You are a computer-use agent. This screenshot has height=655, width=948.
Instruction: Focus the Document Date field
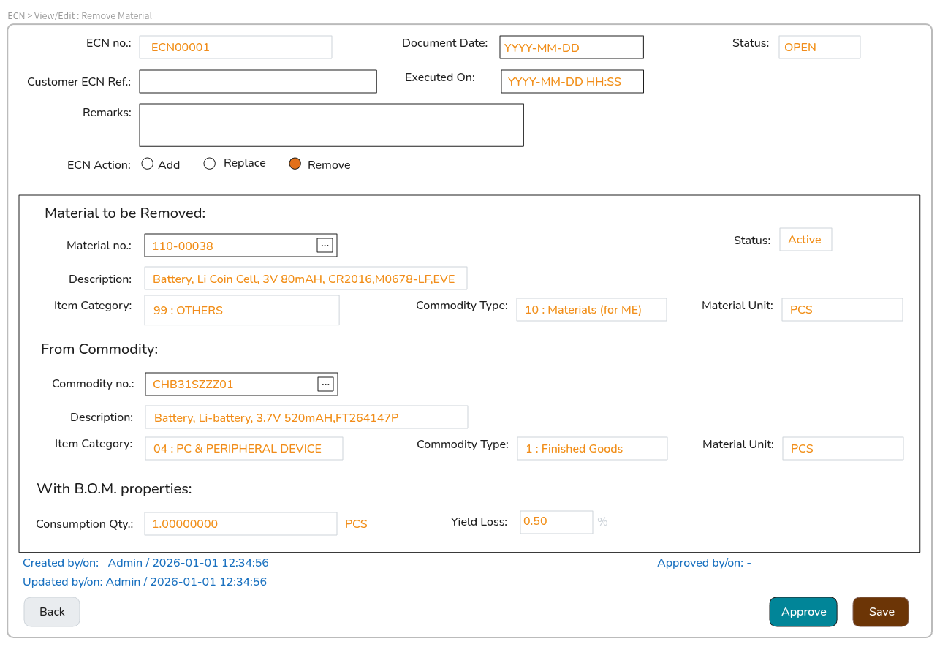(572, 47)
